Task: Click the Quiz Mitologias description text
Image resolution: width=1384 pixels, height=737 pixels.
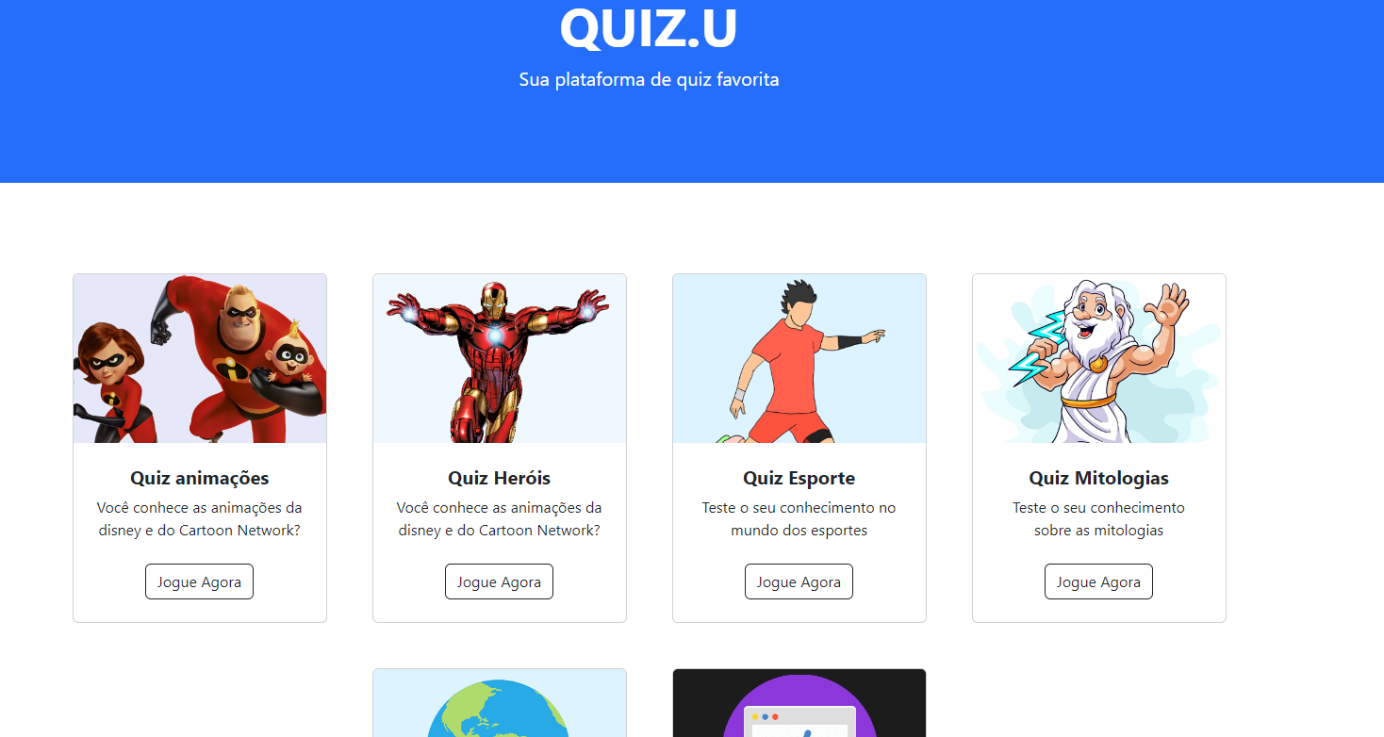Action: (1099, 518)
